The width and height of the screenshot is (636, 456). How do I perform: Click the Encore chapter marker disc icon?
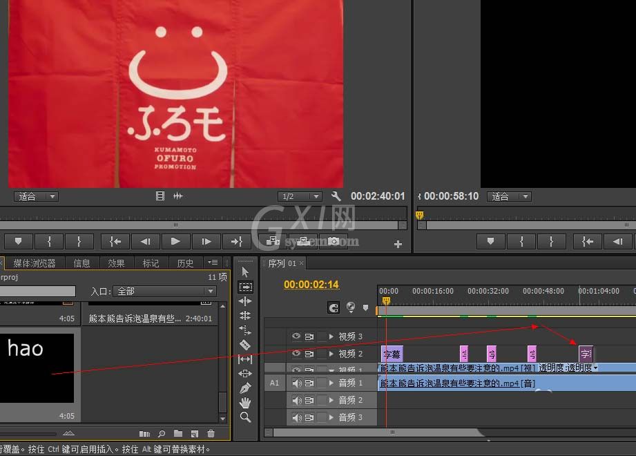coord(351,307)
